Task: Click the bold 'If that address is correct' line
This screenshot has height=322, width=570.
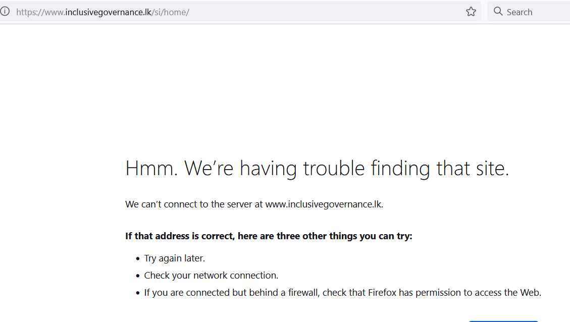Action: pos(269,236)
